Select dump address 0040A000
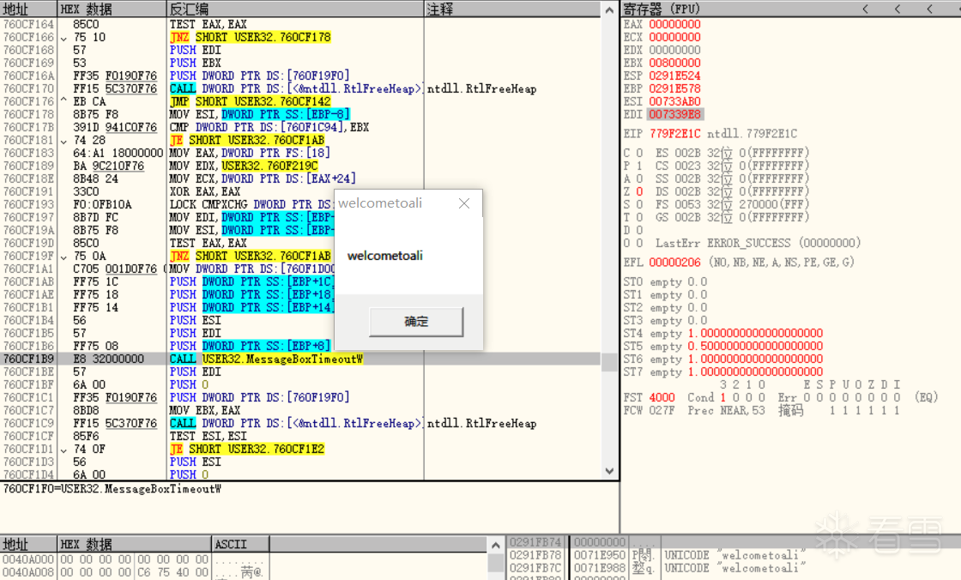 28,559
